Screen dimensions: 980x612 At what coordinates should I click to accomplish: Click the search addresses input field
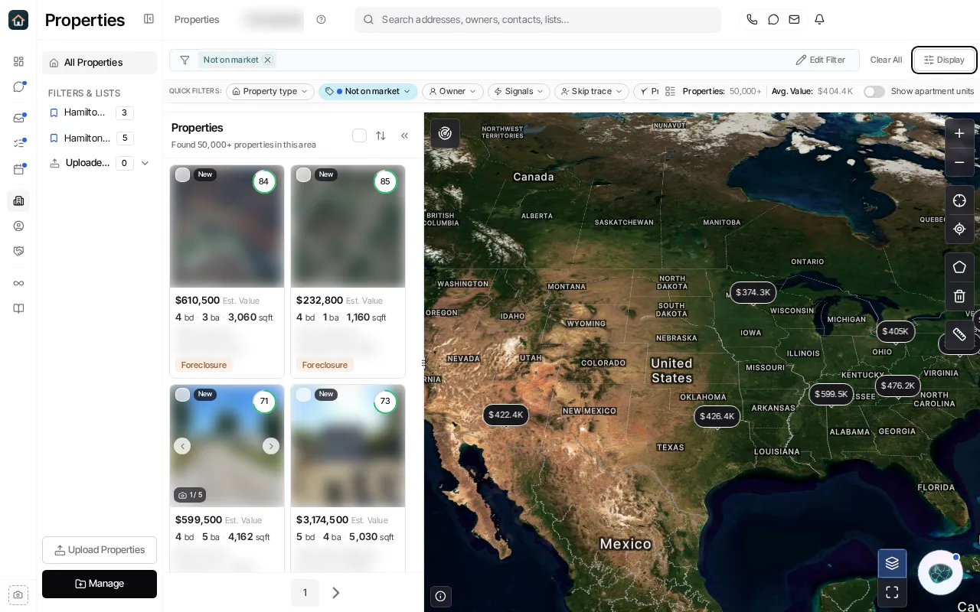click(x=537, y=20)
